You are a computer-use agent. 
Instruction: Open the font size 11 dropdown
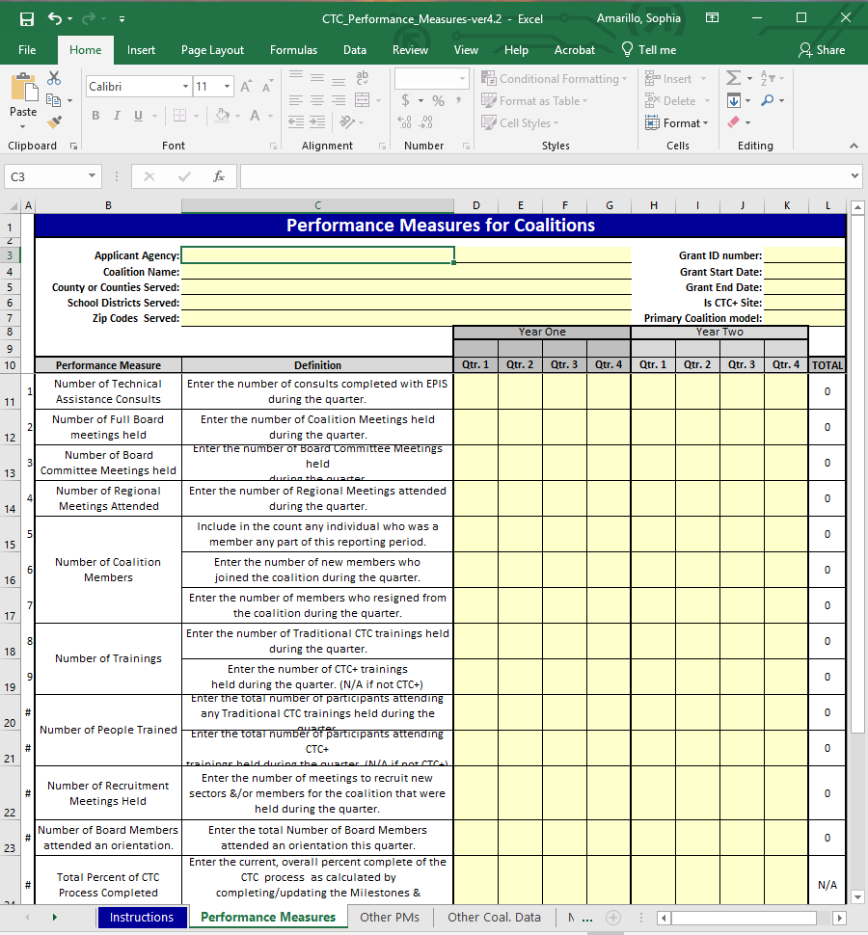coord(228,87)
